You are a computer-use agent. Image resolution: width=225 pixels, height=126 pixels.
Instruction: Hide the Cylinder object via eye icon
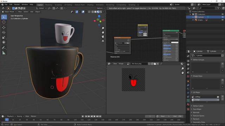pyautogui.click(x=223, y=17)
